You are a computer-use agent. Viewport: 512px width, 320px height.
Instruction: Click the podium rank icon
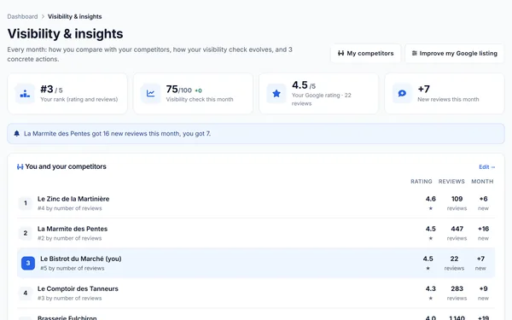(25, 94)
